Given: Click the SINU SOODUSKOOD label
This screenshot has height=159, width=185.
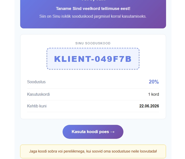Looking at the screenshot, I should click(x=93, y=43).
